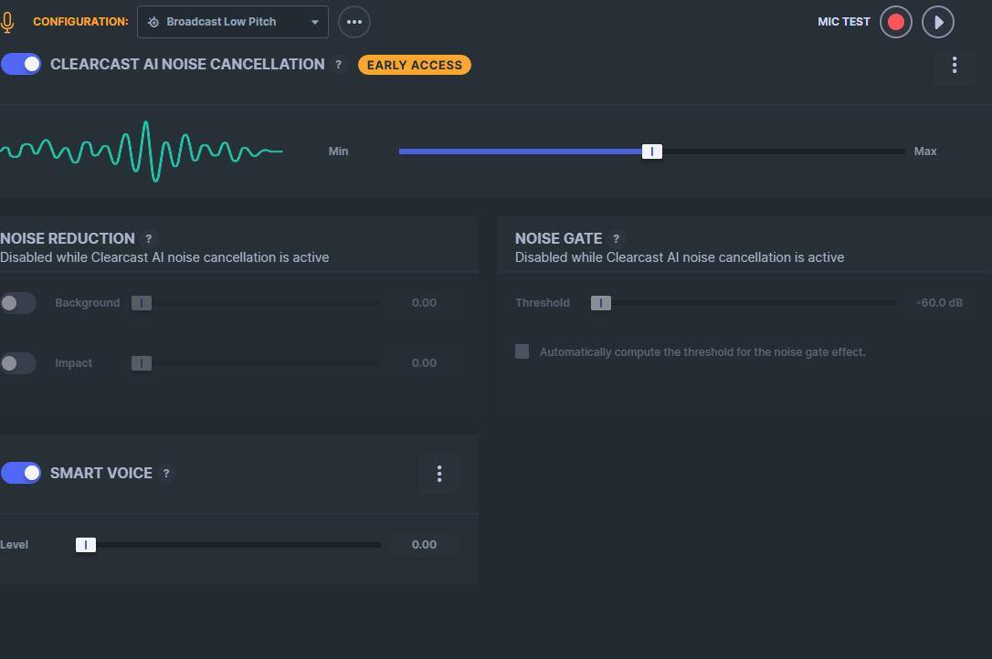Open ClearCast AI Noise Cancellation kebab menu
The height and width of the screenshot is (659, 992).
(955, 65)
